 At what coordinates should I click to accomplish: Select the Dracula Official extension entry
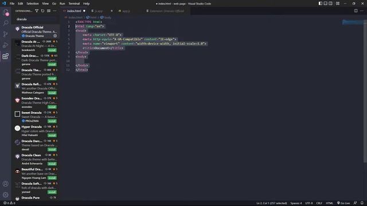tap(36, 31)
